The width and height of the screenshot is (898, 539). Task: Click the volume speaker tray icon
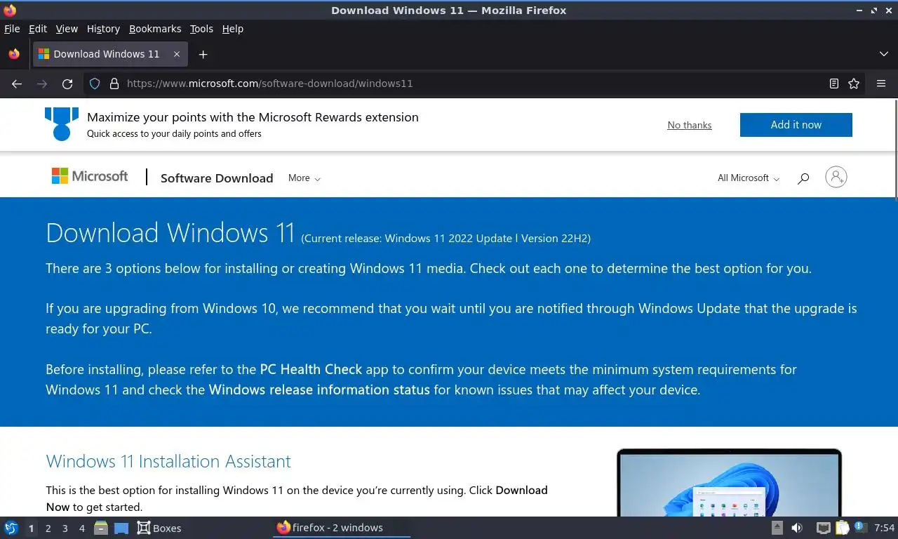(797, 528)
